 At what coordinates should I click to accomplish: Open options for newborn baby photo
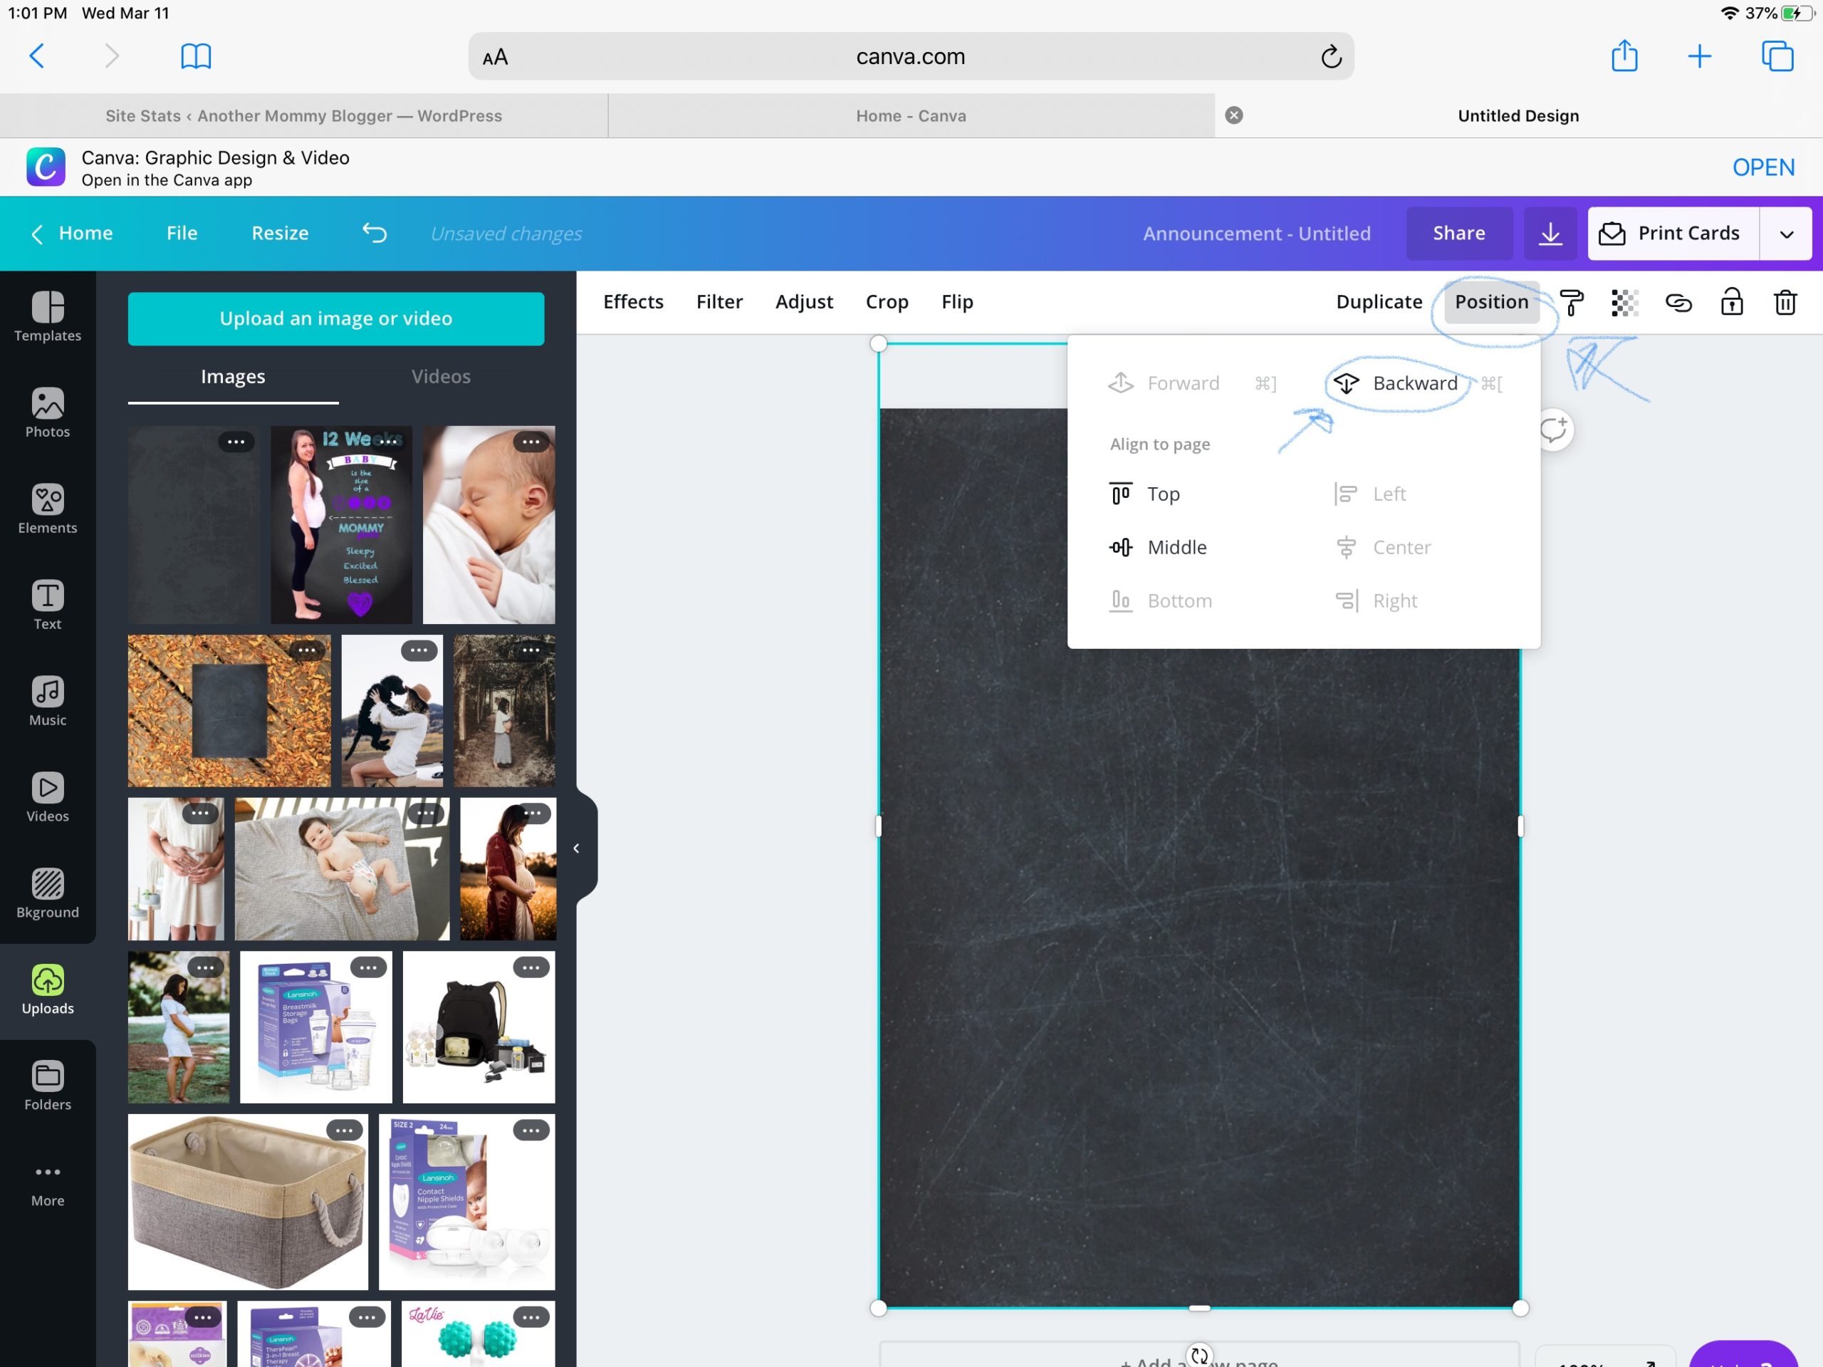click(531, 442)
